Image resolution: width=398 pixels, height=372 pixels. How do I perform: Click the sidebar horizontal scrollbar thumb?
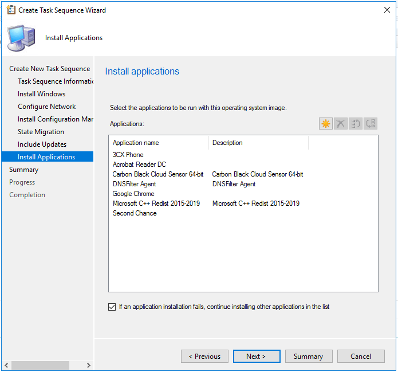point(40,365)
